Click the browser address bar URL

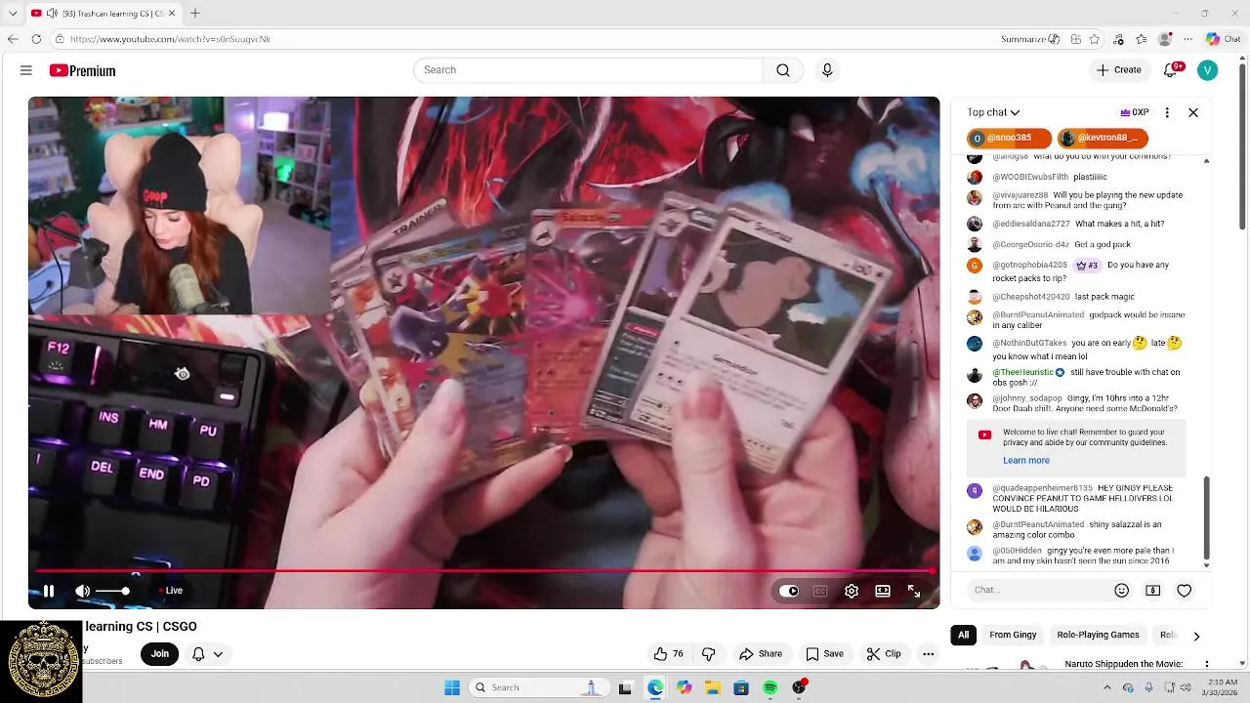tap(170, 39)
